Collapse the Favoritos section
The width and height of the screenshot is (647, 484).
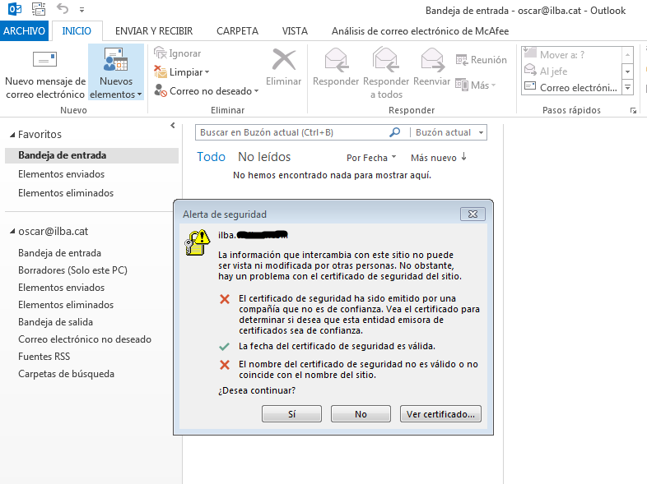(12, 135)
